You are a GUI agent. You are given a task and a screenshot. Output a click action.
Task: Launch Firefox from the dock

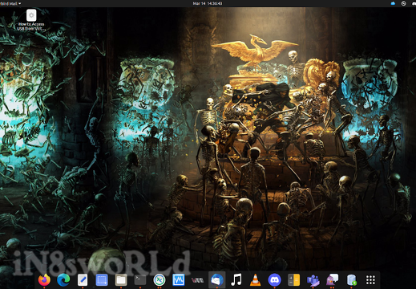(x=44, y=280)
